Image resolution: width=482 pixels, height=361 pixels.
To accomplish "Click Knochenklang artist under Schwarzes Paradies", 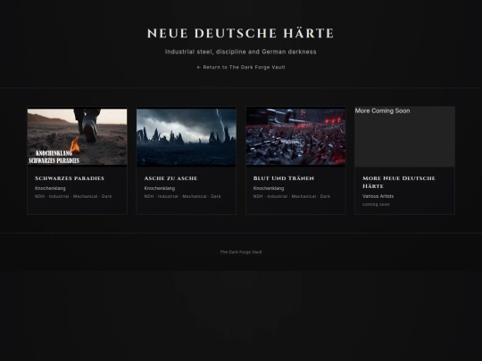I will tap(50, 188).
